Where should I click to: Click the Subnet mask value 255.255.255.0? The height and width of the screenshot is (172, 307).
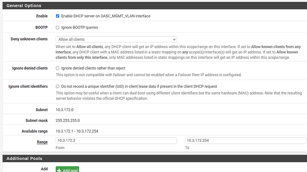pyautogui.click(x=68, y=120)
